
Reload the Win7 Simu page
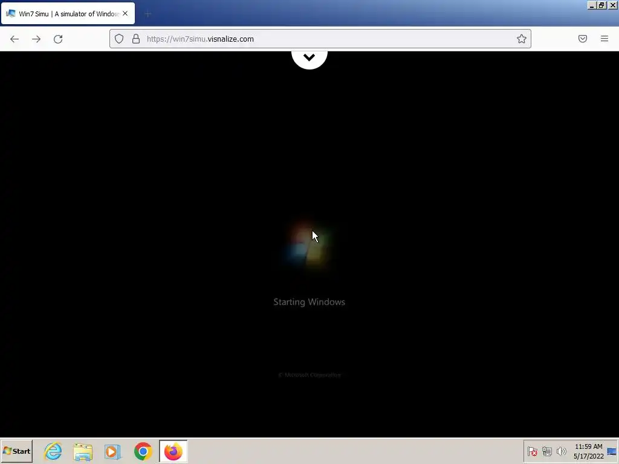coord(58,39)
